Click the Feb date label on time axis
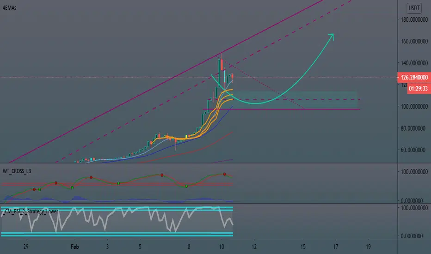 (x=75, y=247)
